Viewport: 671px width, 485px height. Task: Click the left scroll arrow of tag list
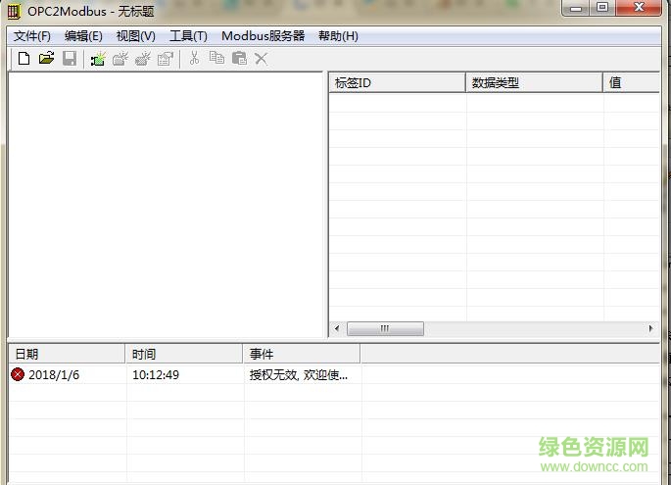[x=337, y=329]
